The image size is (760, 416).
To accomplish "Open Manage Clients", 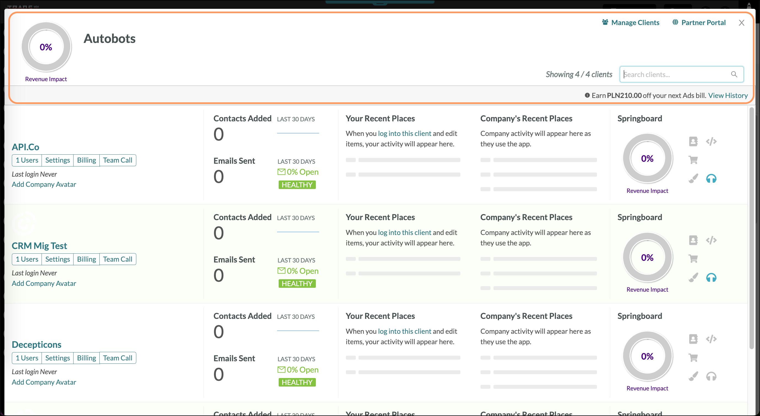I will point(631,22).
